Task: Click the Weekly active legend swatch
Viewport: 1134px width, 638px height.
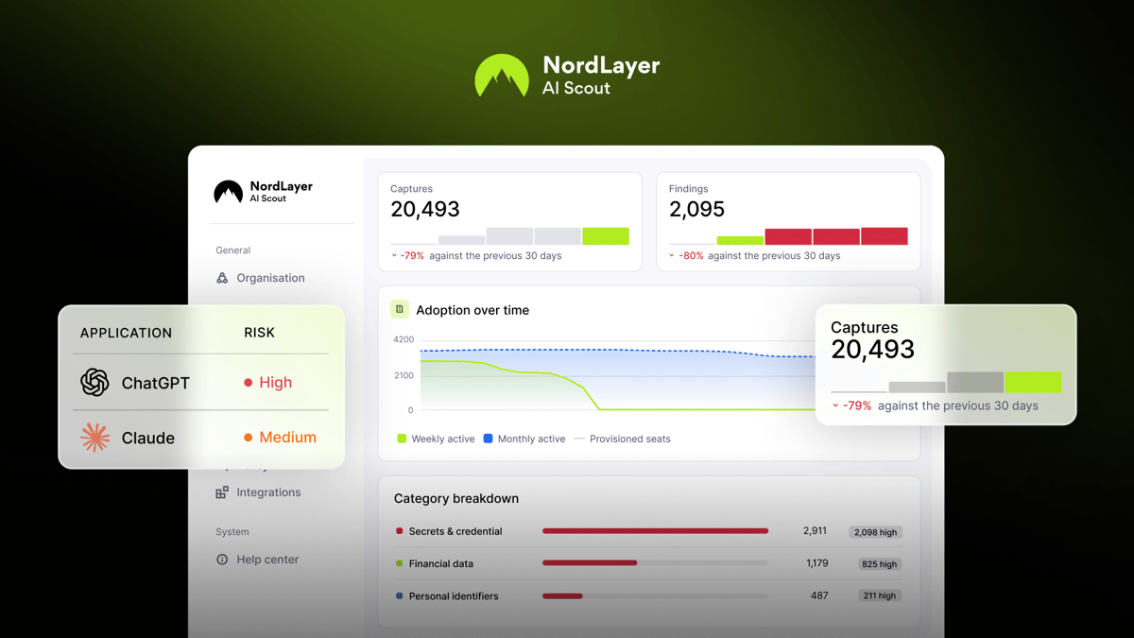Action: coord(402,439)
